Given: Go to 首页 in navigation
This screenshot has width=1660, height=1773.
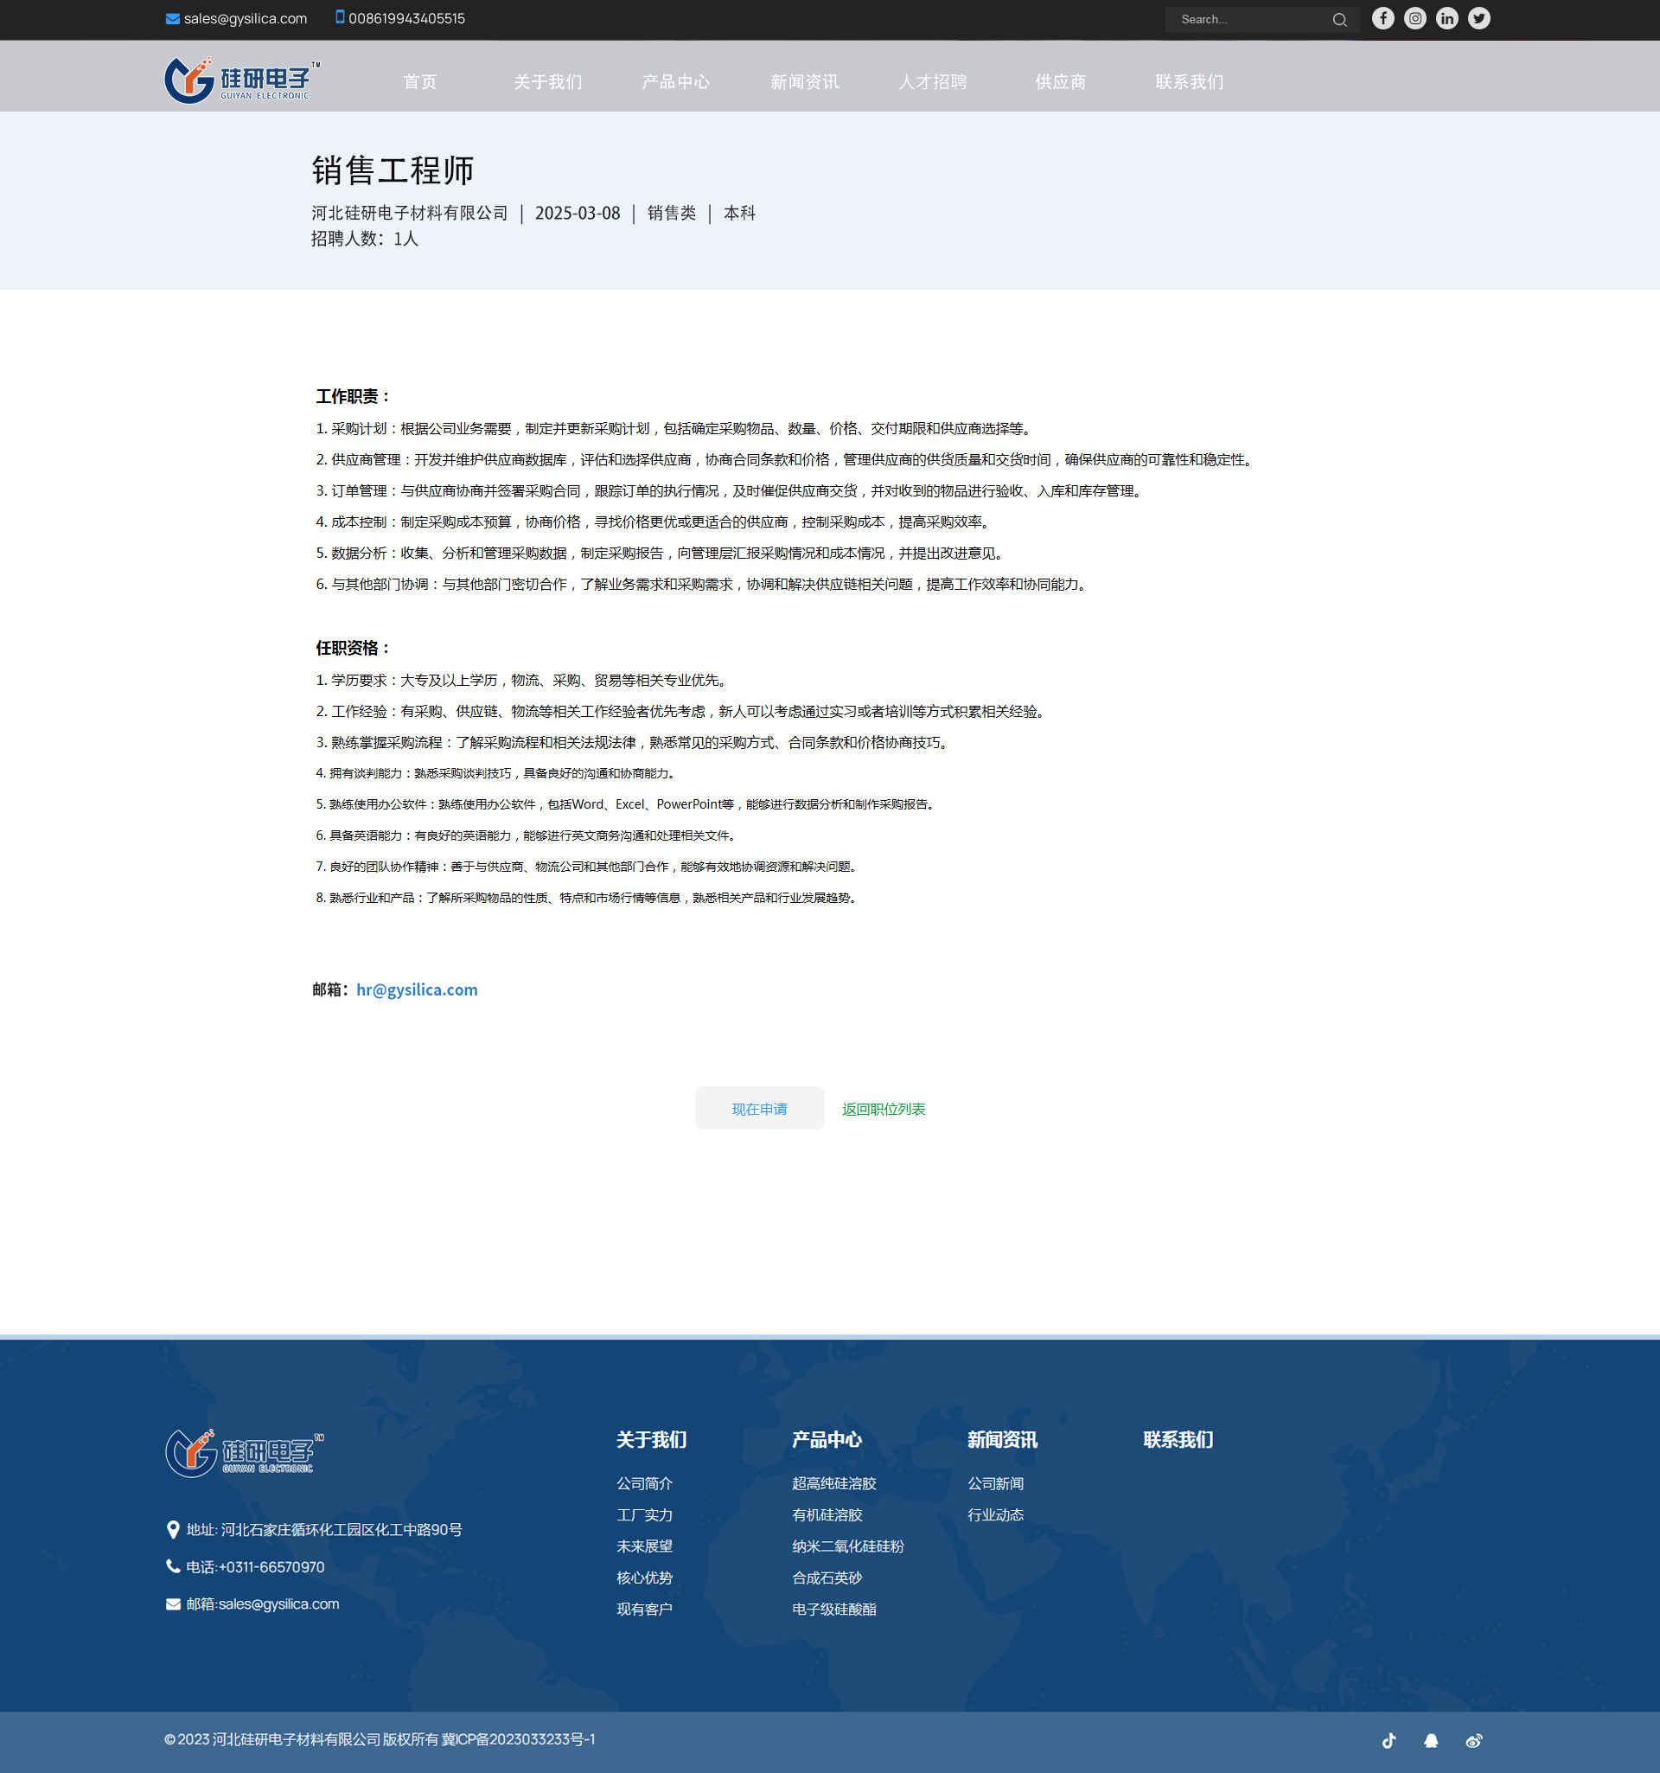Looking at the screenshot, I should (x=420, y=82).
